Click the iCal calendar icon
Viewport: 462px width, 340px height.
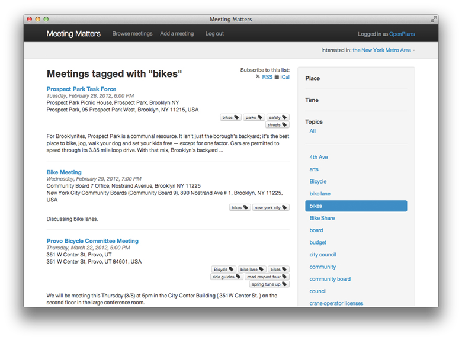click(x=277, y=77)
